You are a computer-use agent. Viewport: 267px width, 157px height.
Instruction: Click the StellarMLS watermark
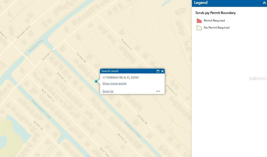pos(257,78)
